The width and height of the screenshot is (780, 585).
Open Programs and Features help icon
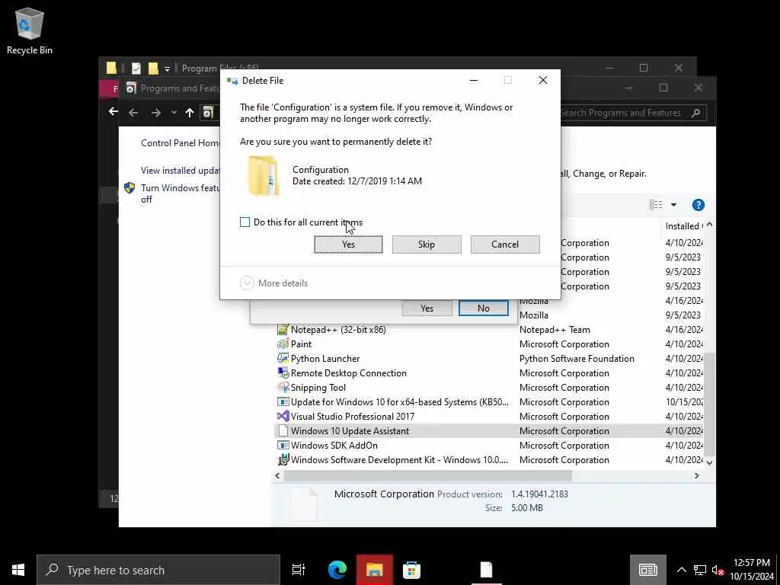698,204
